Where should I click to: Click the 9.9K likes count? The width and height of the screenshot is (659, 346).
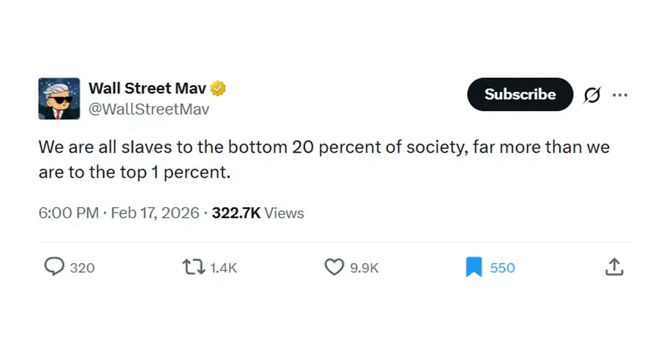coord(365,268)
